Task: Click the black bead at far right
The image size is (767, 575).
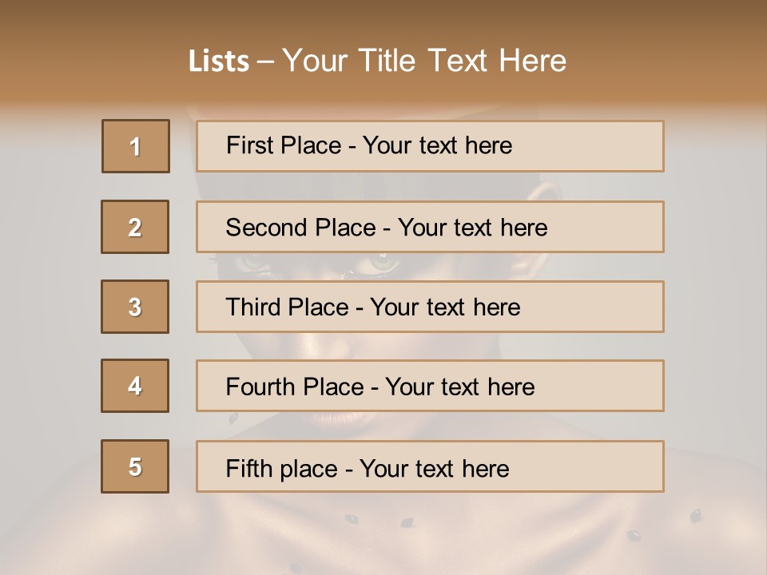Action: [696, 515]
